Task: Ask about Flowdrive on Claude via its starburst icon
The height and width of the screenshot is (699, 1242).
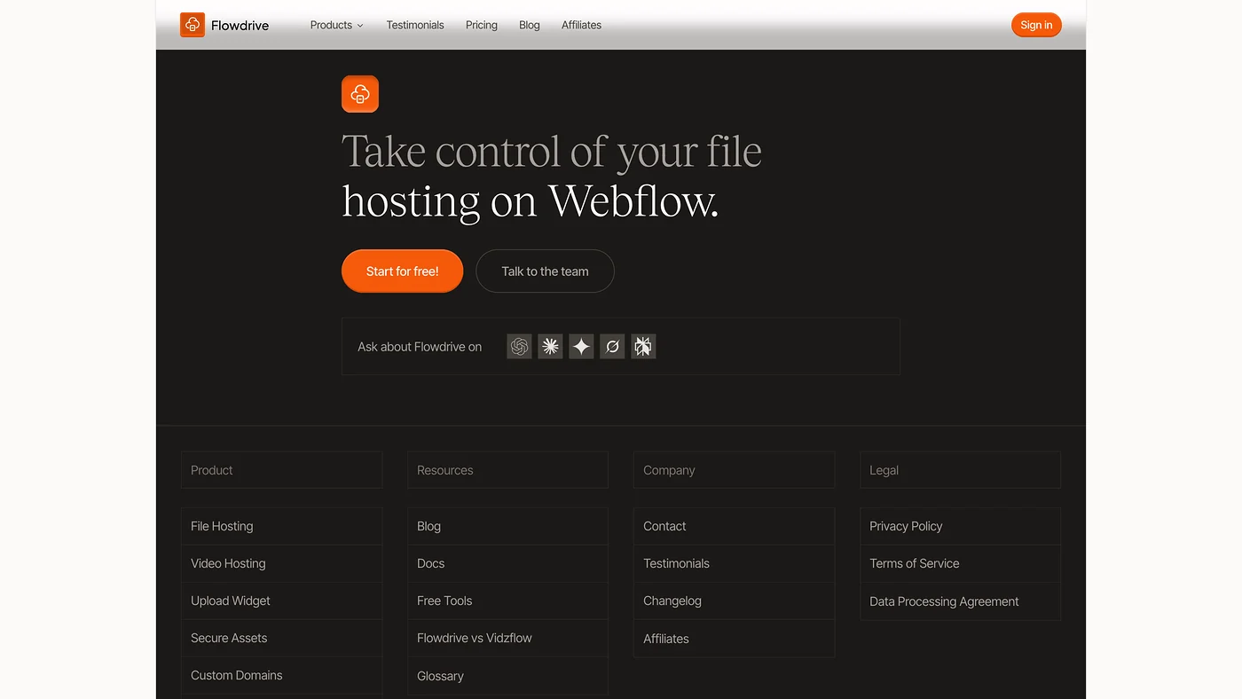Action: pyautogui.click(x=551, y=347)
